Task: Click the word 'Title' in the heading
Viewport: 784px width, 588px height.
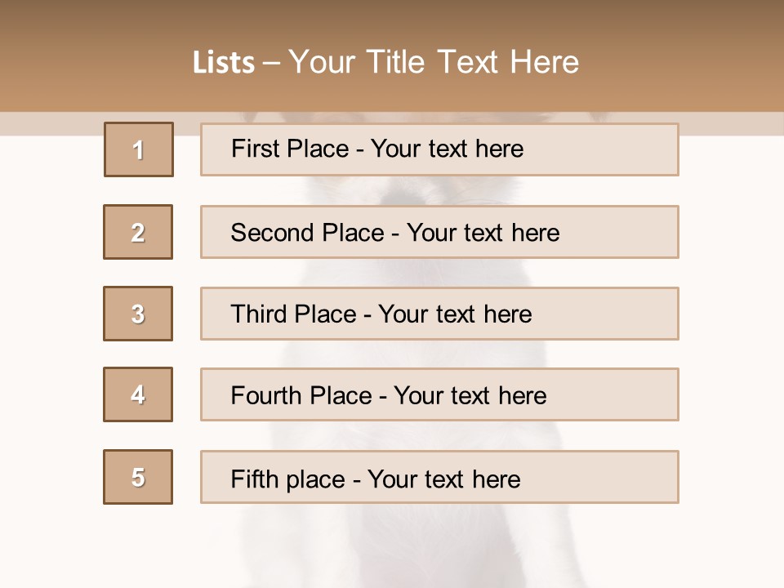Action: coord(397,63)
